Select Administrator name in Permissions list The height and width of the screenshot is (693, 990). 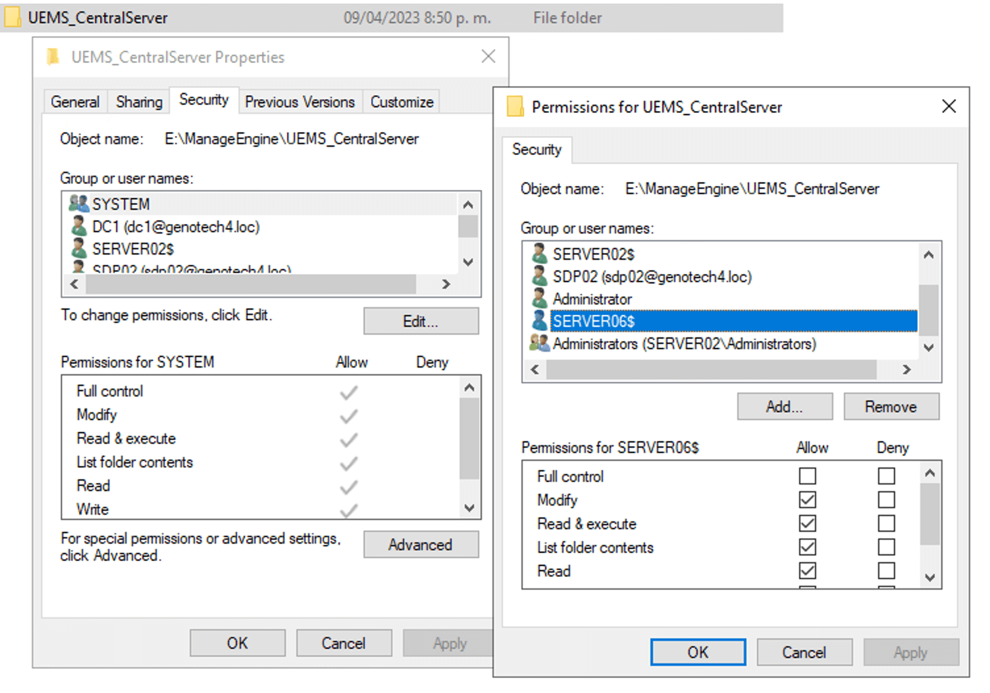point(592,299)
